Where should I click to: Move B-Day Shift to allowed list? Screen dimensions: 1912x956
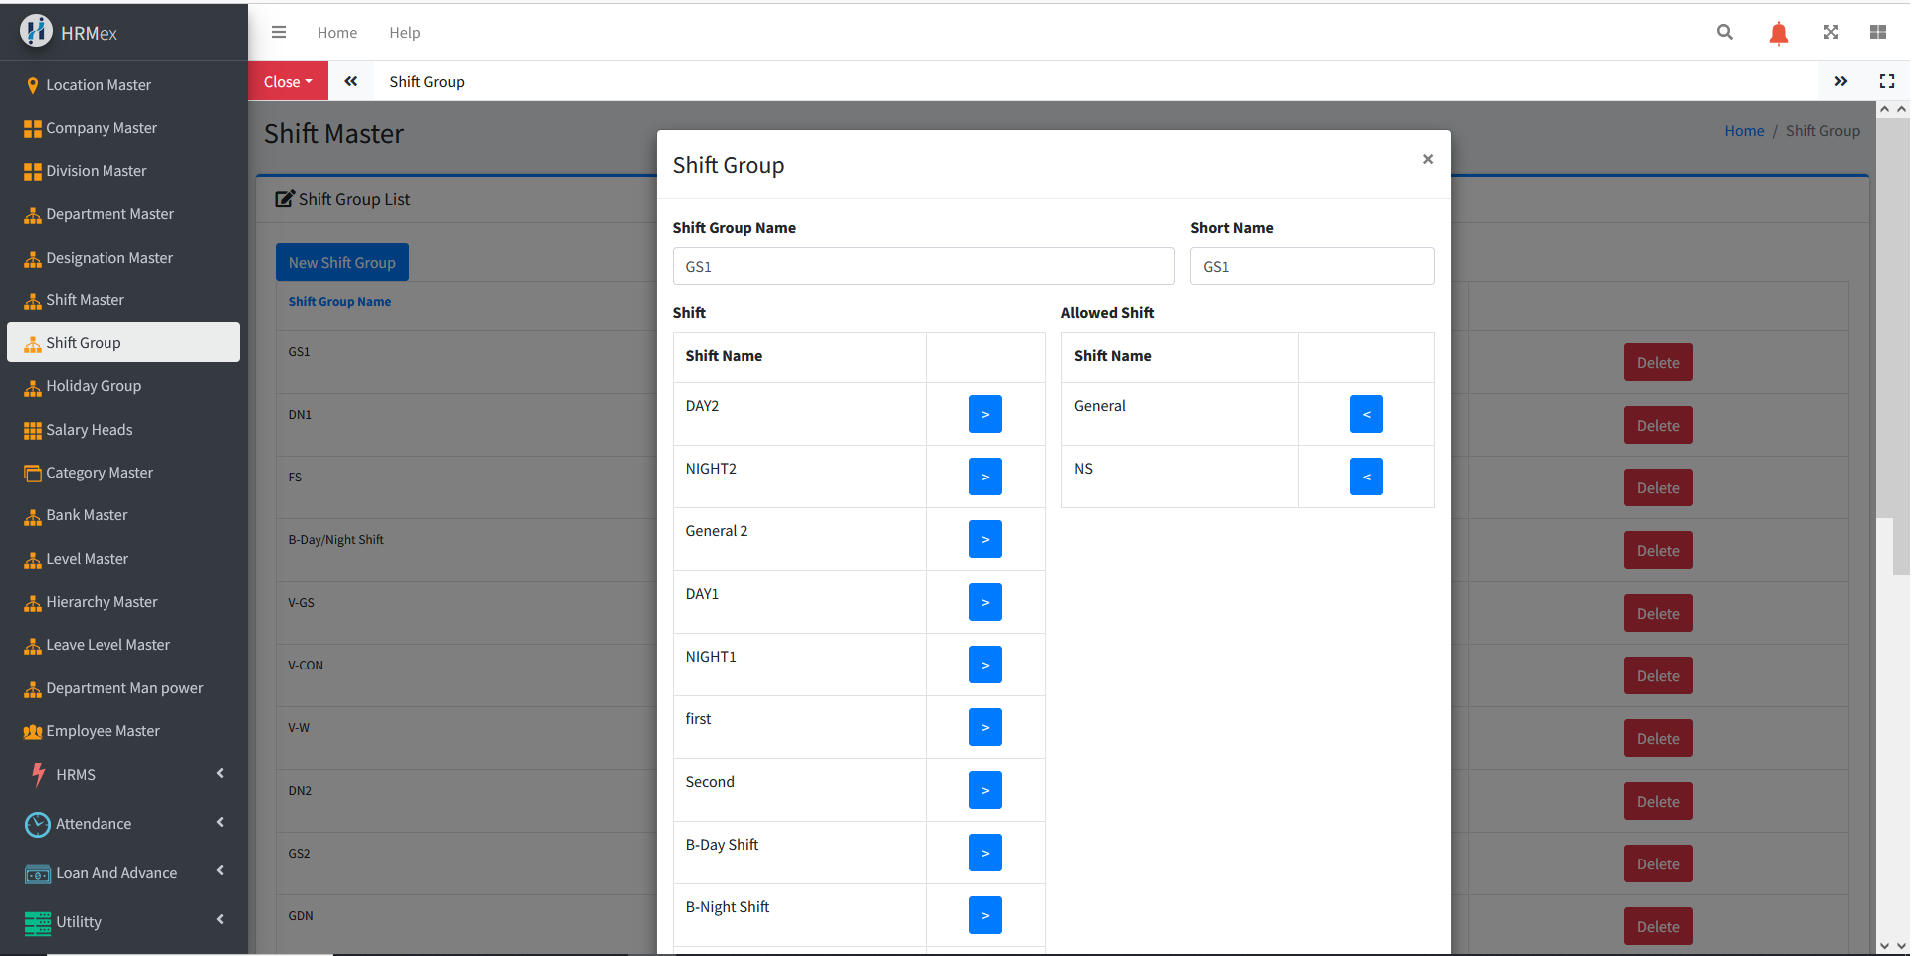[x=985, y=853]
